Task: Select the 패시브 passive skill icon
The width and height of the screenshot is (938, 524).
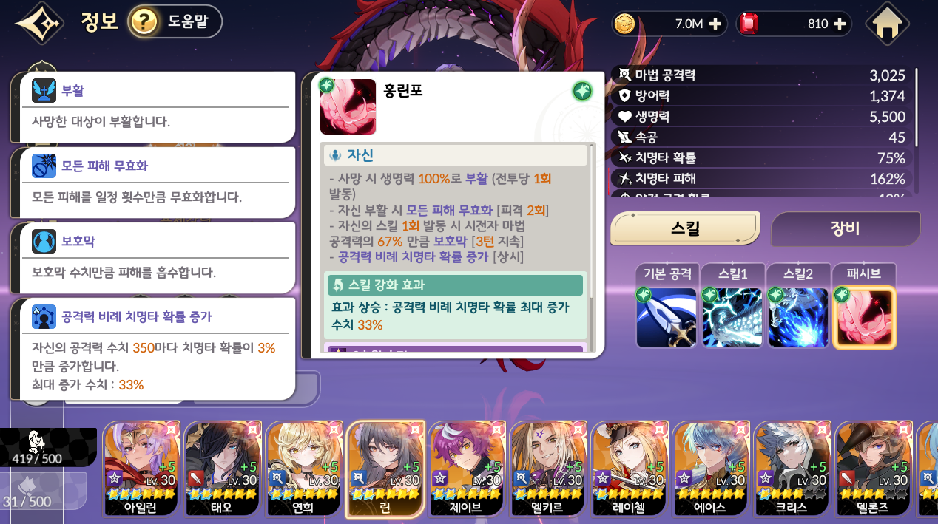Action: click(865, 318)
